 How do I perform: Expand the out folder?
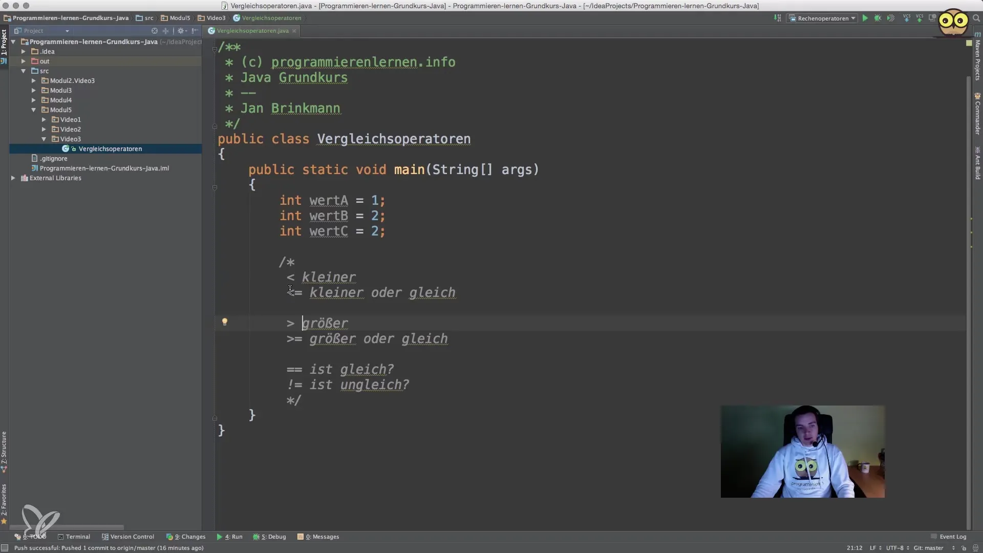pos(24,61)
